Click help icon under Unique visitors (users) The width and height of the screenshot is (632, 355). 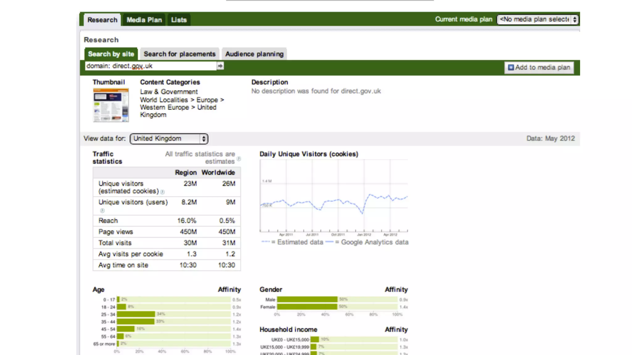click(x=102, y=210)
